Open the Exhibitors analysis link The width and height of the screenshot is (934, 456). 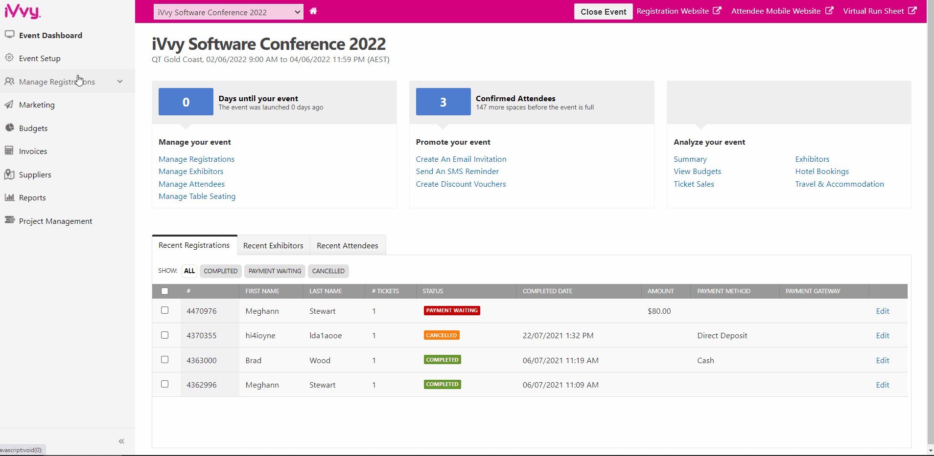(812, 159)
